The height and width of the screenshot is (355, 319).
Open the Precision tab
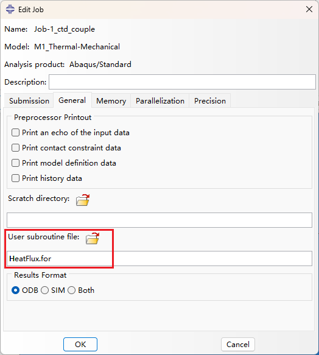click(210, 100)
